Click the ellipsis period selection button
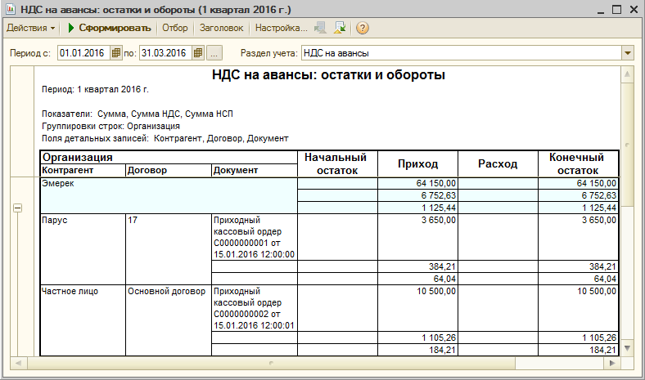This screenshot has height=380, width=645. [x=214, y=53]
